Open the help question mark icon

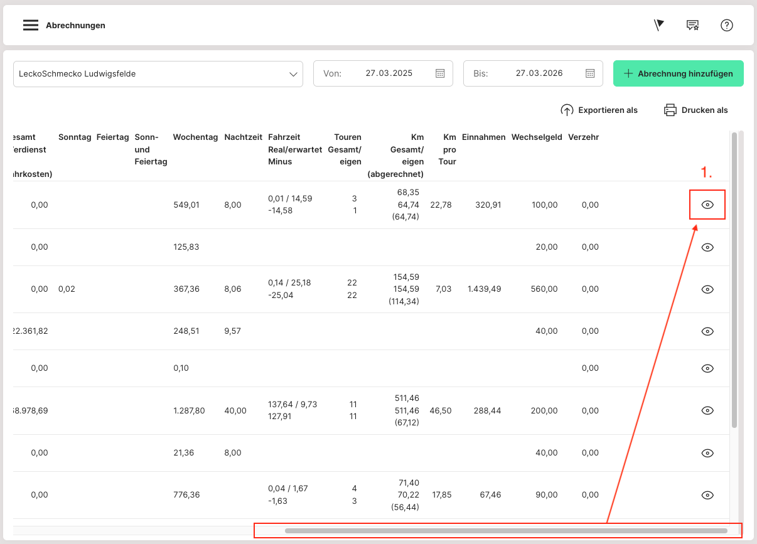726,25
